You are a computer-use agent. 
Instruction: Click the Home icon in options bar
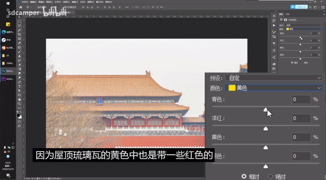[21, 7]
